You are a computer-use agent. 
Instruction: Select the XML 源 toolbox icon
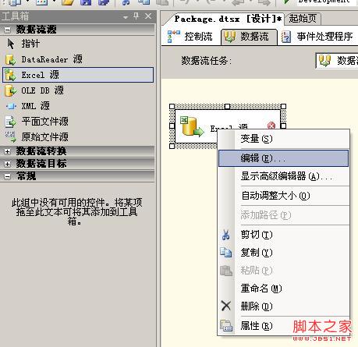tap(11, 106)
